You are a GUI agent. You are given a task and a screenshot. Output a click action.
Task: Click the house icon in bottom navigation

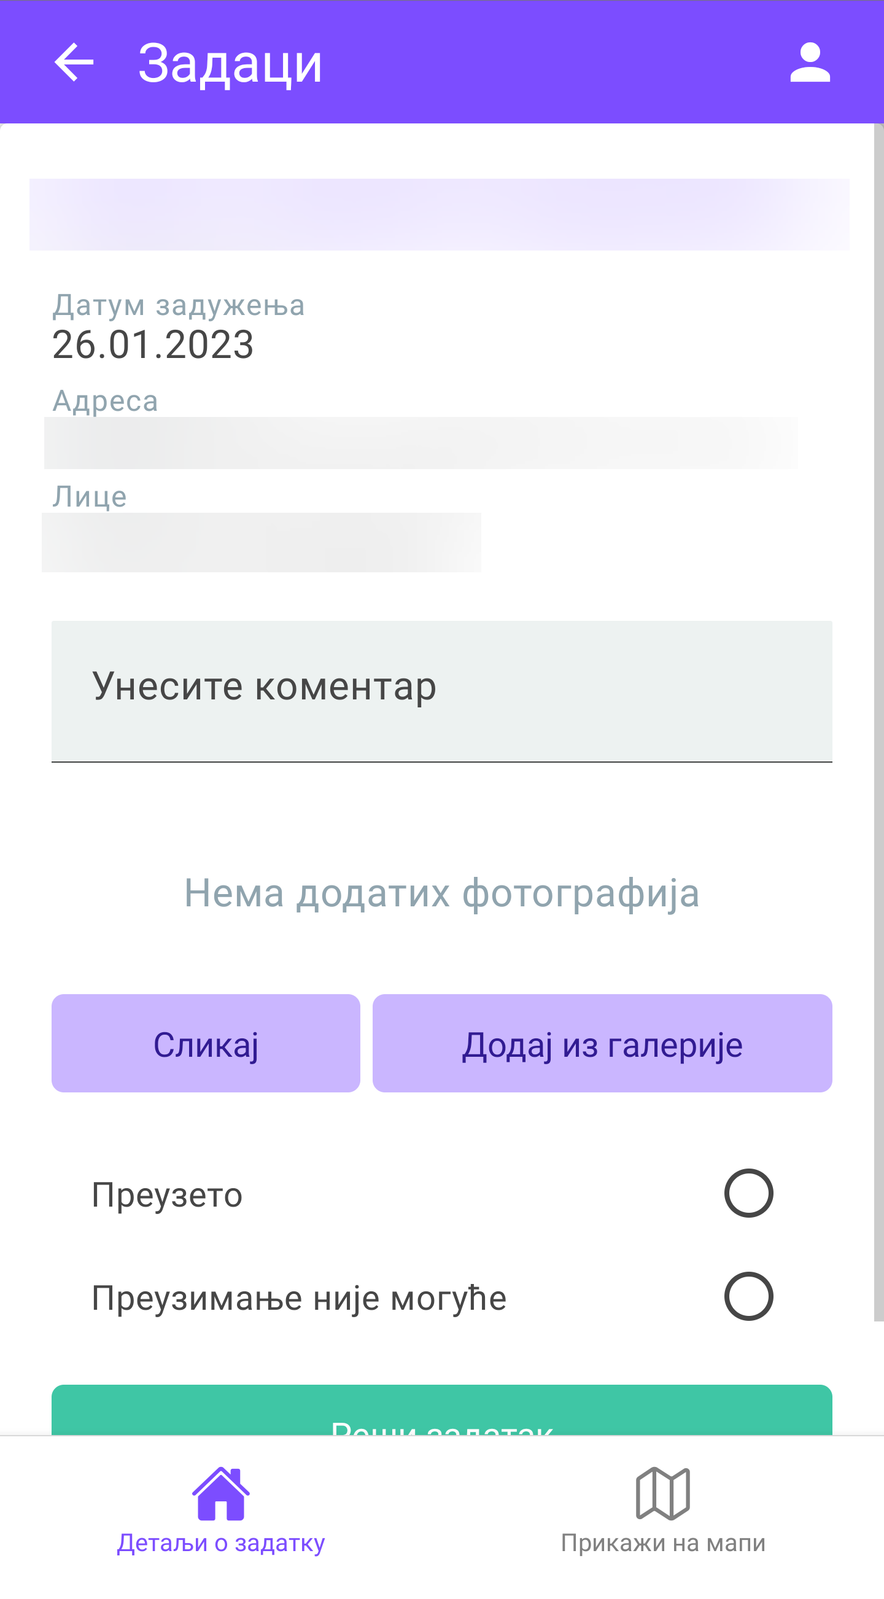pos(221,1493)
